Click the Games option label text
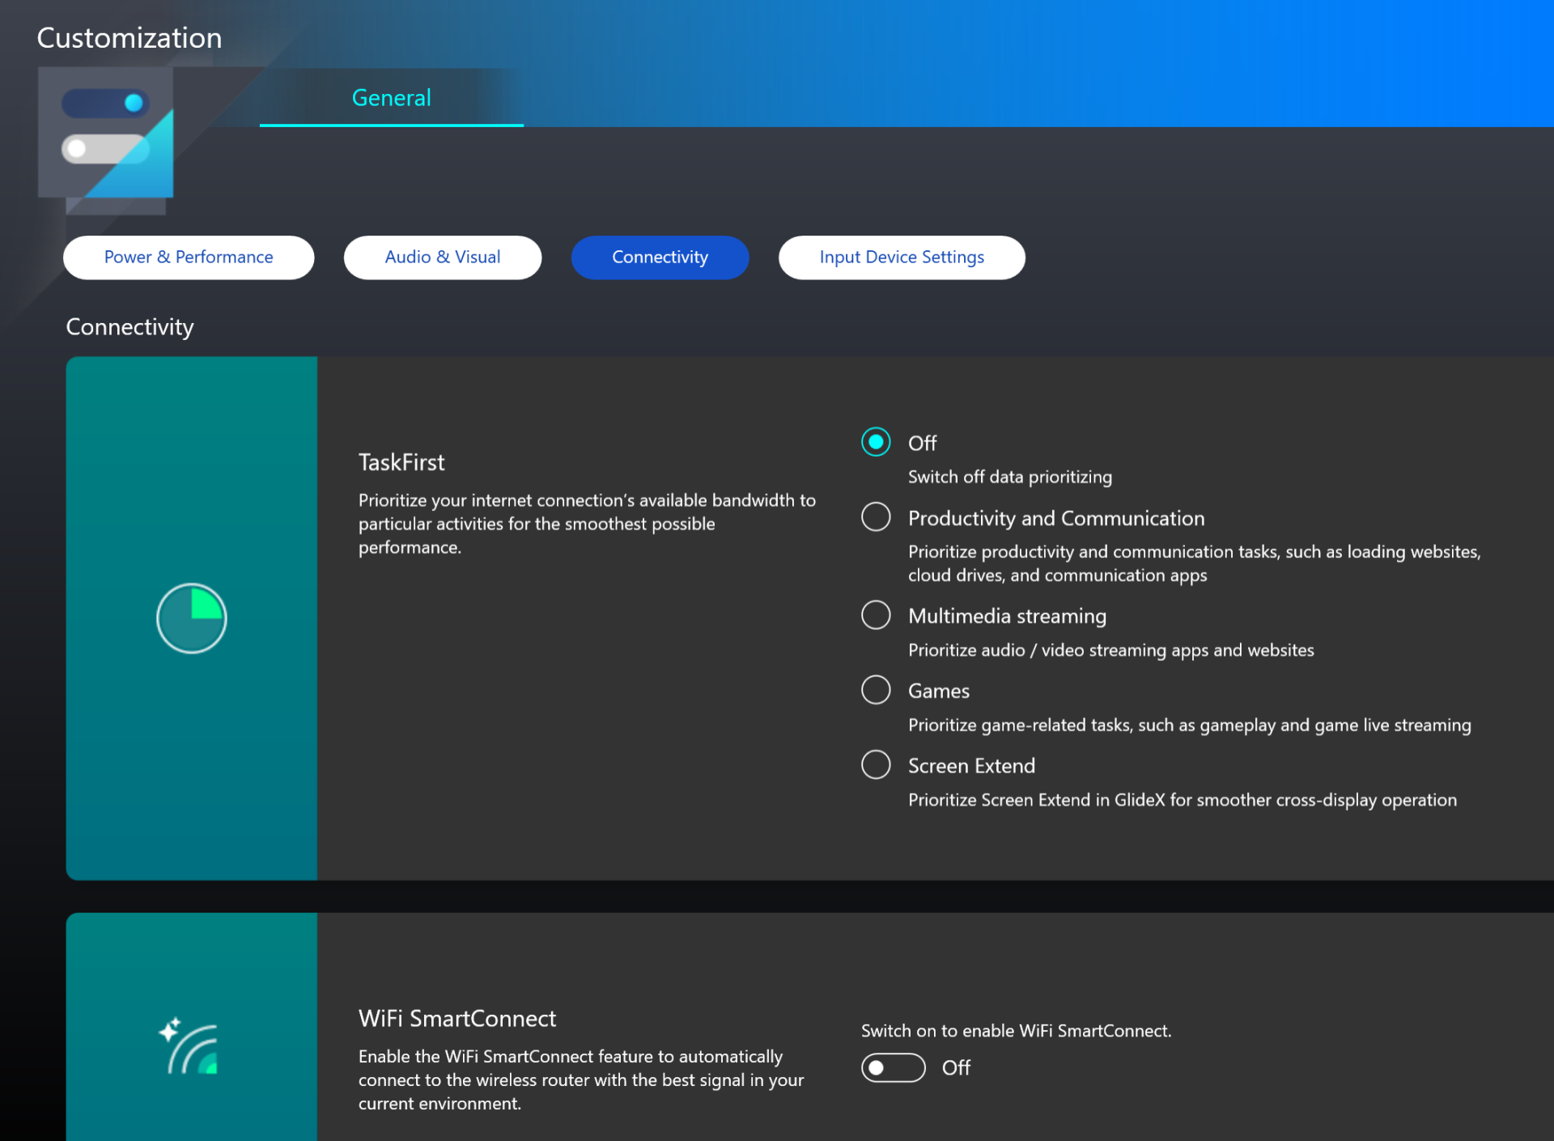Screen dimensions: 1554x1141 (939, 691)
